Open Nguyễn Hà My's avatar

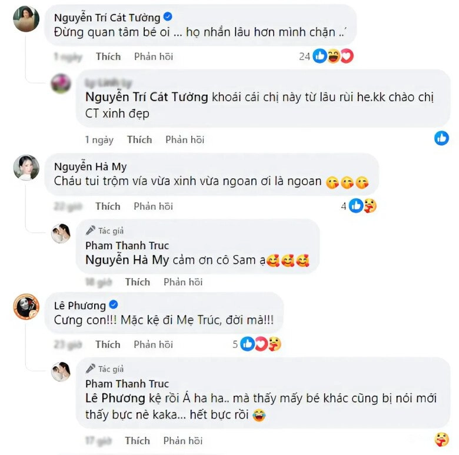pos(26,168)
